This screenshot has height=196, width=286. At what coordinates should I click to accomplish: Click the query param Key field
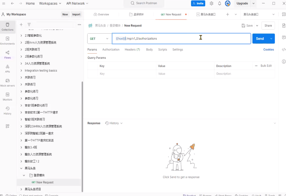[x=127, y=74]
